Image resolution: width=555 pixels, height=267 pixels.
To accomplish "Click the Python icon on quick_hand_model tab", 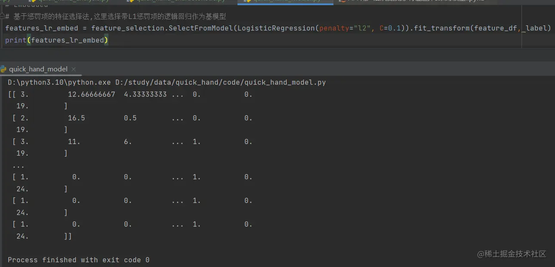I will (3, 69).
